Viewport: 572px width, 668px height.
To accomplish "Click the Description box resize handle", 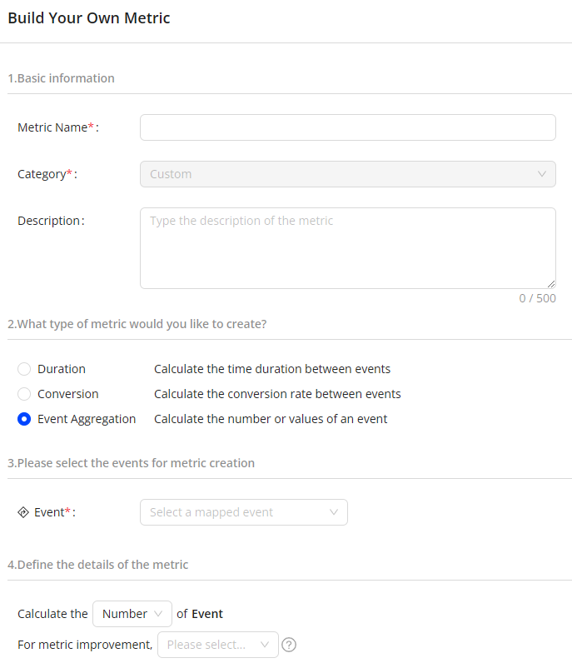I will (x=550, y=284).
